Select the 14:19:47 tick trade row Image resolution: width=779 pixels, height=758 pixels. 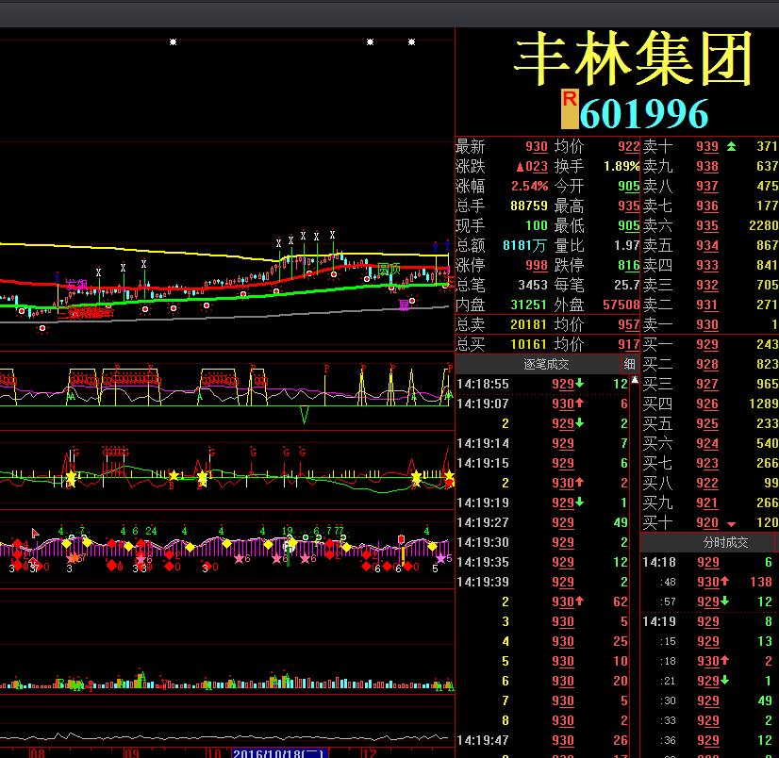click(542, 740)
